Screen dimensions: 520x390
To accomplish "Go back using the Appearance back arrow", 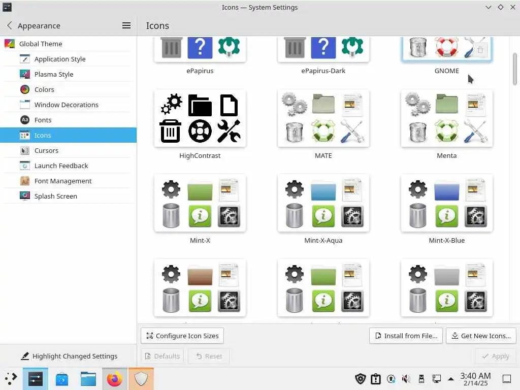I will 9,25.
